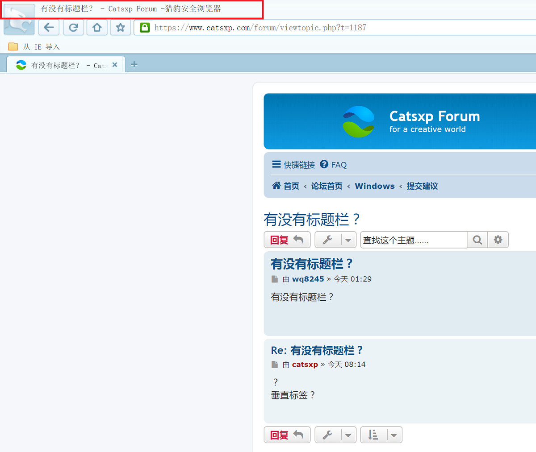
Task: Open bottom sort options dropdown
Action: click(x=381, y=435)
